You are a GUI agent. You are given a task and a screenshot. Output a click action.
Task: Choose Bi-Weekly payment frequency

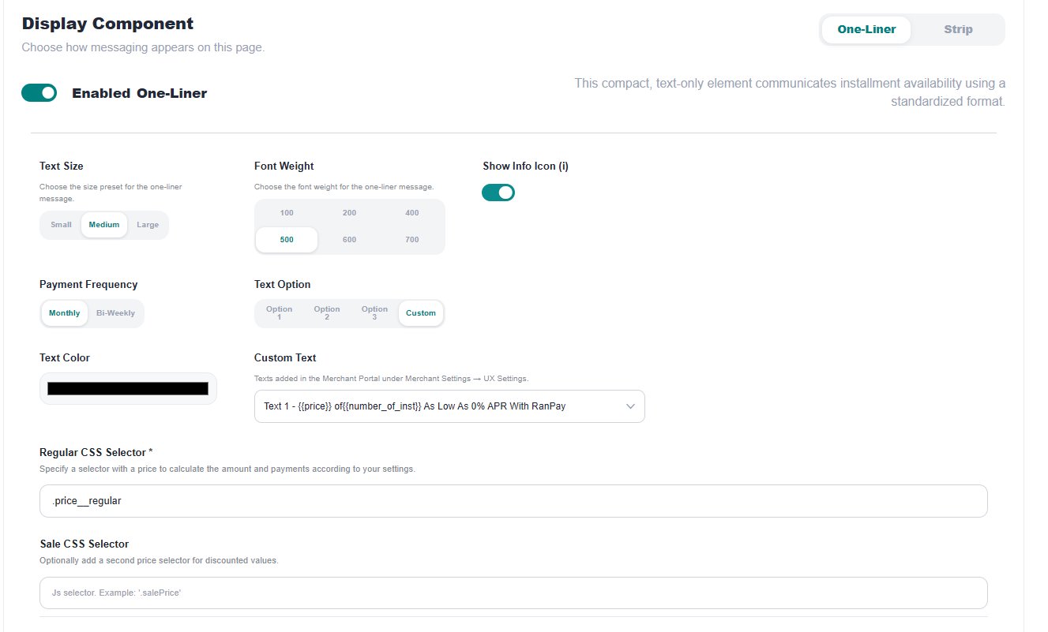pos(115,313)
